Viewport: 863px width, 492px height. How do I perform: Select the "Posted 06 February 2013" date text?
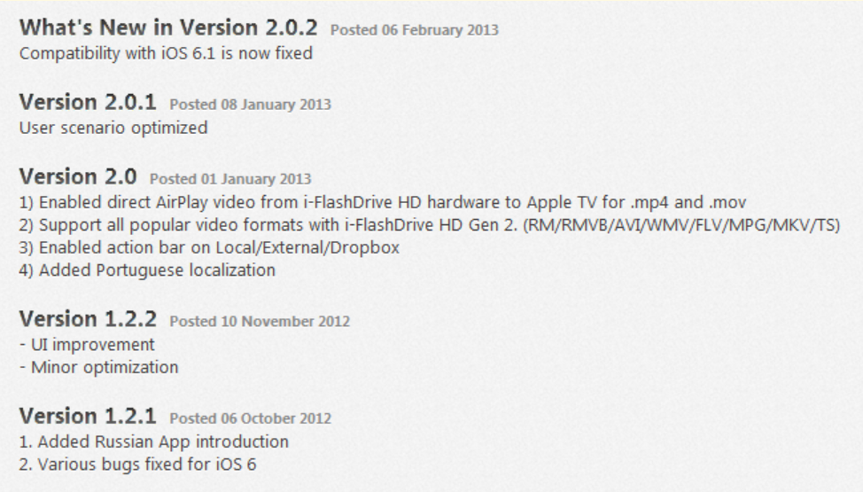[x=415, y=30]
